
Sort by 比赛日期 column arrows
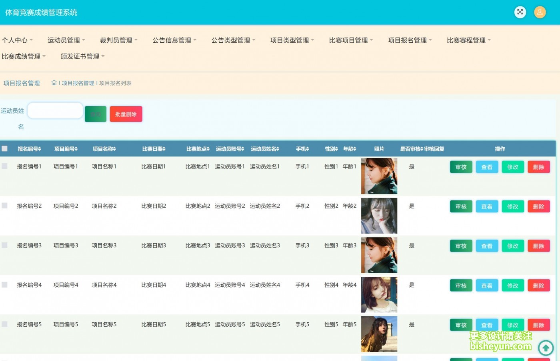coord(164,149)
